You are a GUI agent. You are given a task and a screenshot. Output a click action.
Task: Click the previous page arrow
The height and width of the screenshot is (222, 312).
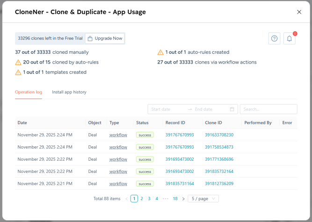[x=127, y=199]
